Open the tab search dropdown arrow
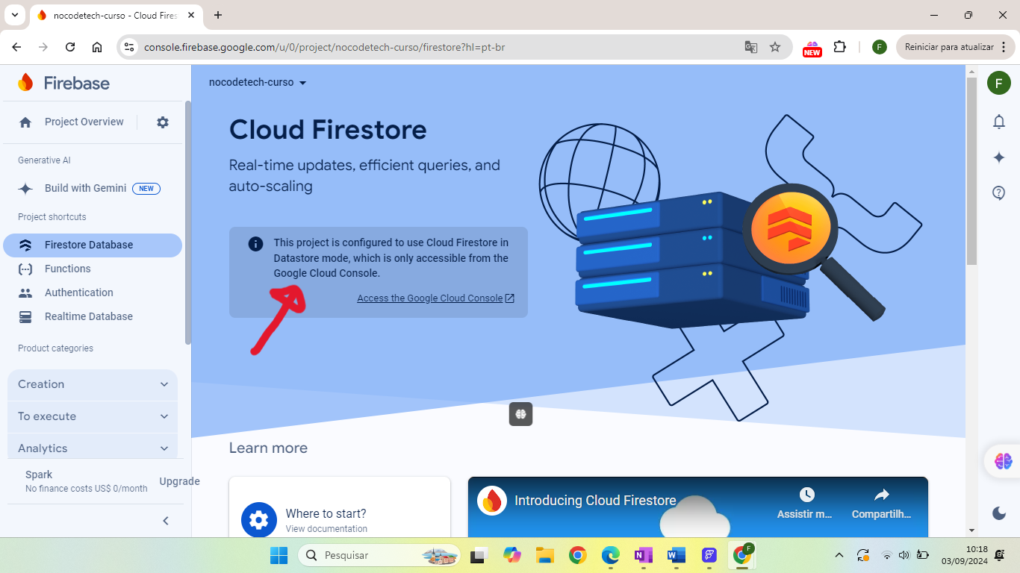Image resolution: width=1020 pixels, height=573 pixels. (14, 15)
